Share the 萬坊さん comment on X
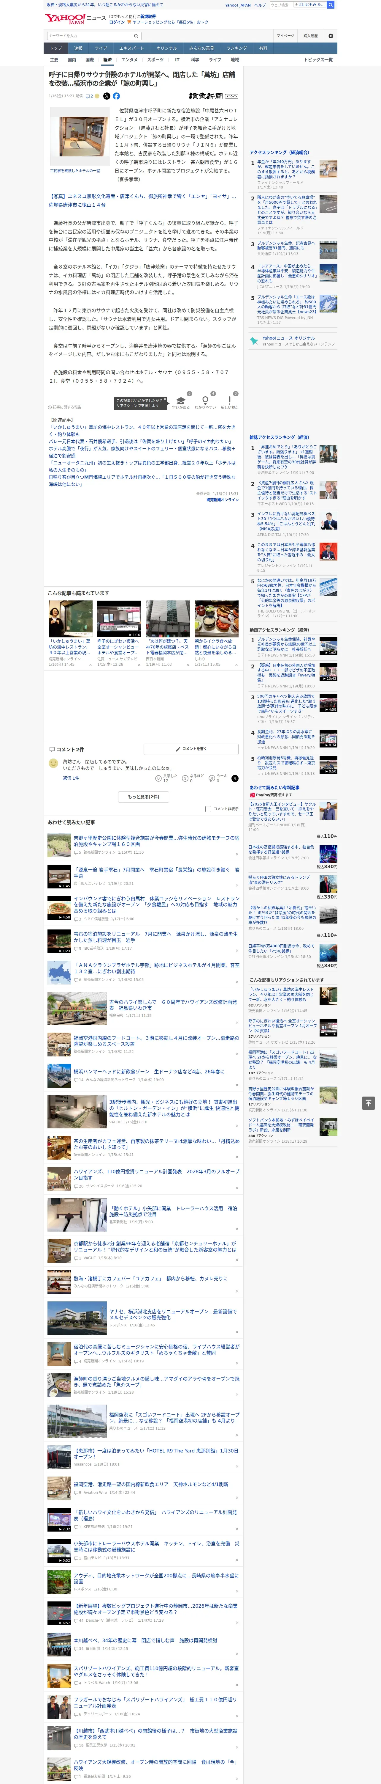 [x=234, y=778]
